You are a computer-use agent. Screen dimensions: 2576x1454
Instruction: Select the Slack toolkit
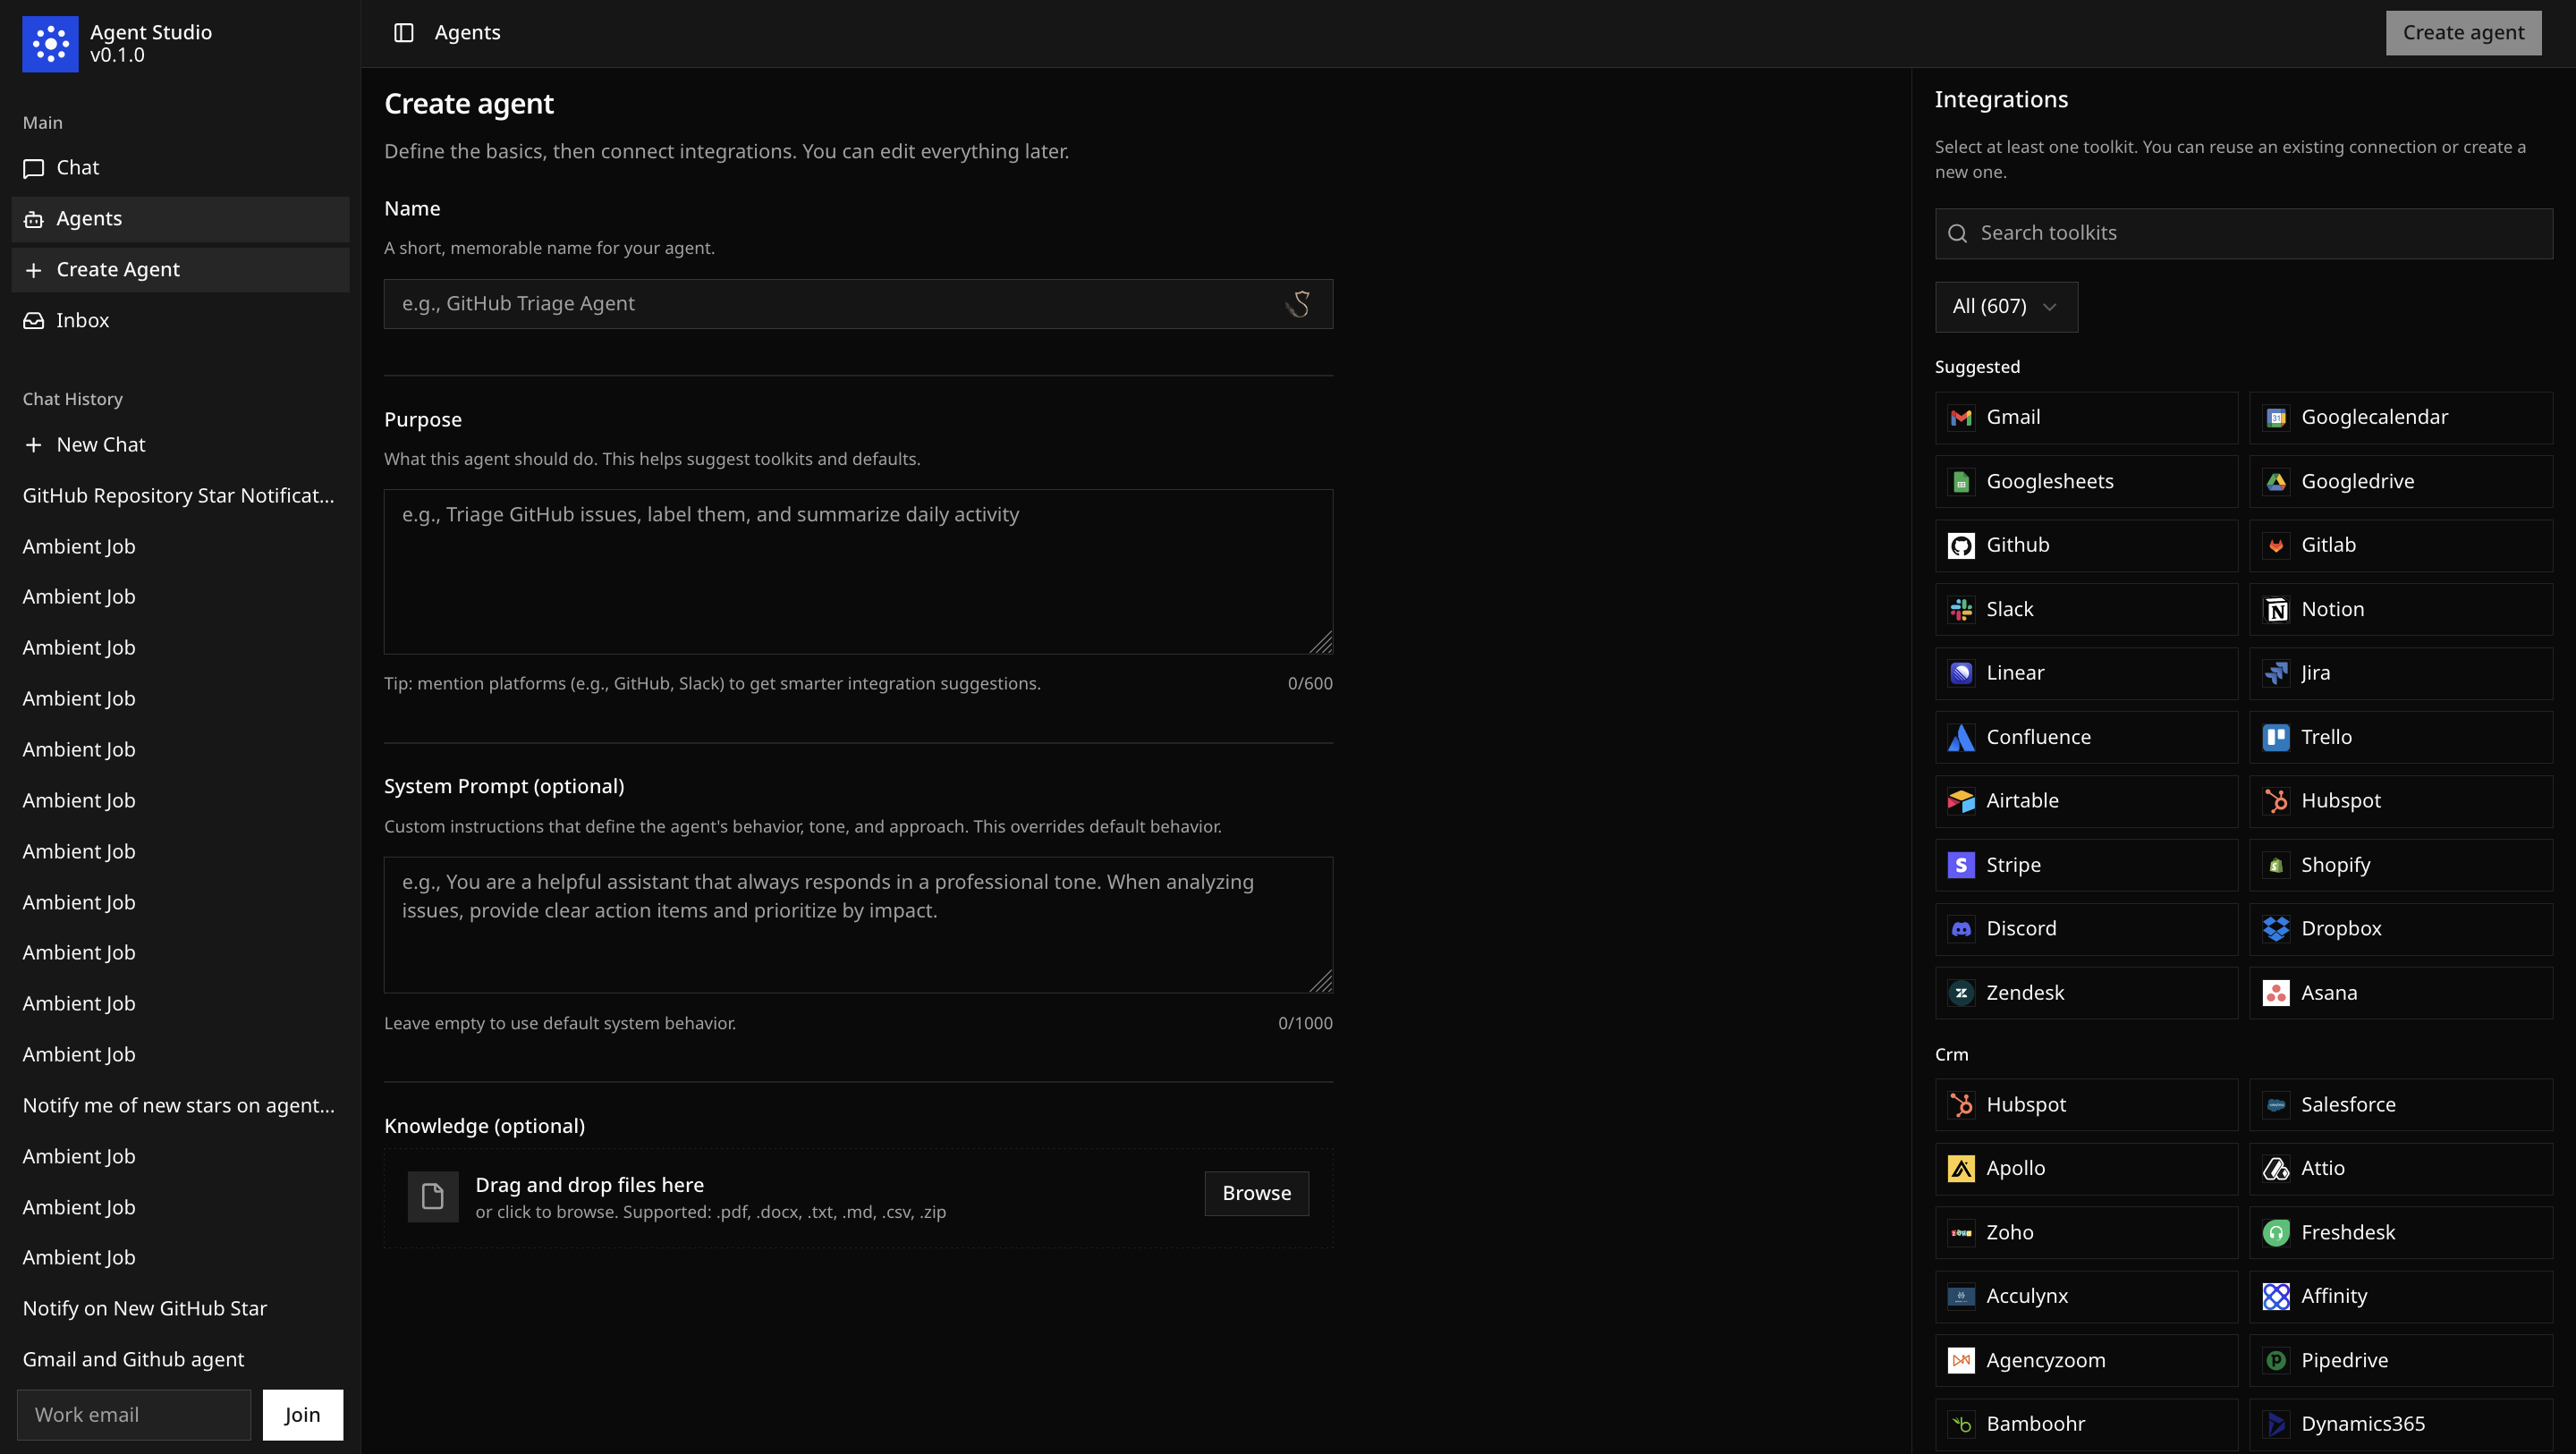tap(2085, 610)
